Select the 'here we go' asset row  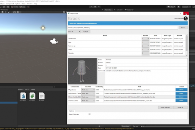tap(127, 46)
